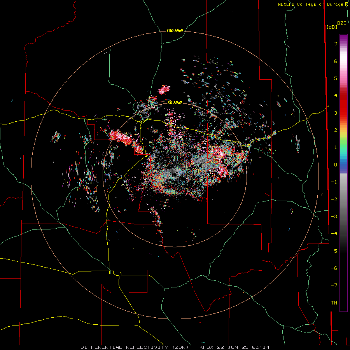Click the 100 NMI range ring label

175,31
